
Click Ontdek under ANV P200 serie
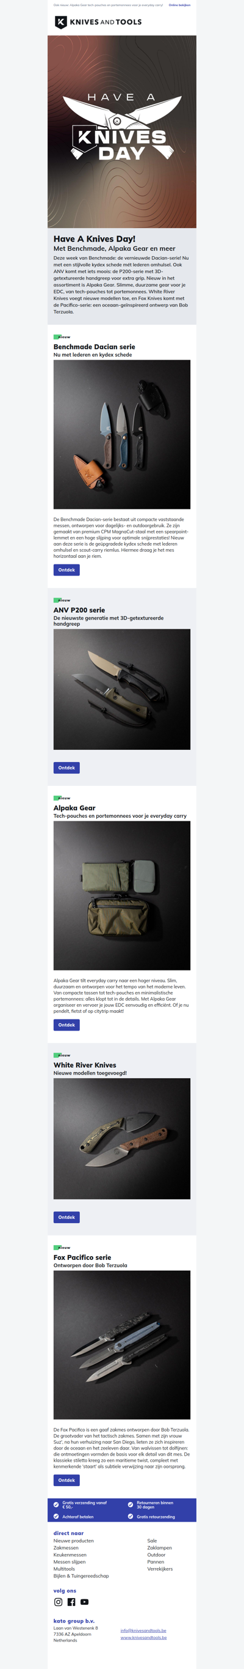tap(66, 768)
